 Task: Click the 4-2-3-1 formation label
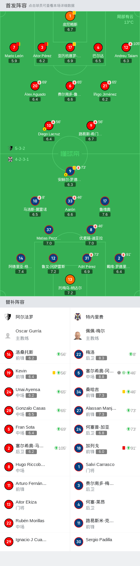coord(22,159)
